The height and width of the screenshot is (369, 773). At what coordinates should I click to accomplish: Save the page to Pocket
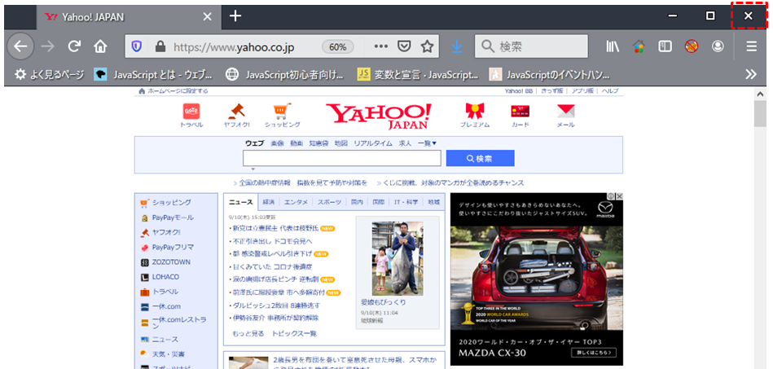[404, 46]
